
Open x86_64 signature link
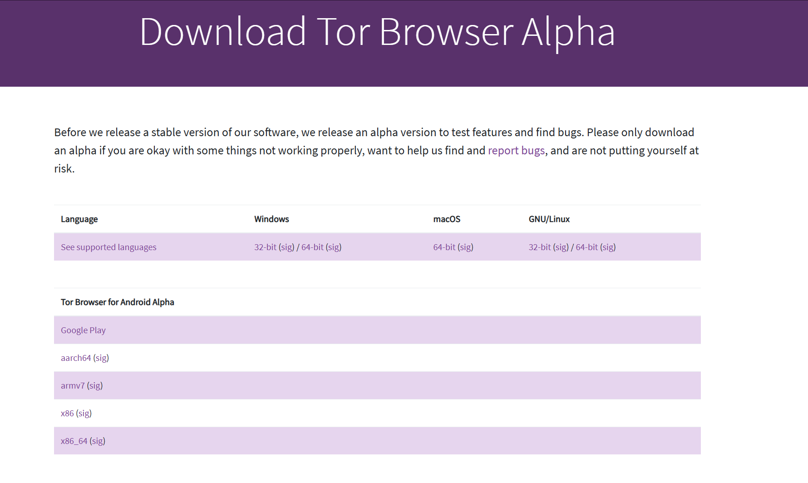(98, 441)
